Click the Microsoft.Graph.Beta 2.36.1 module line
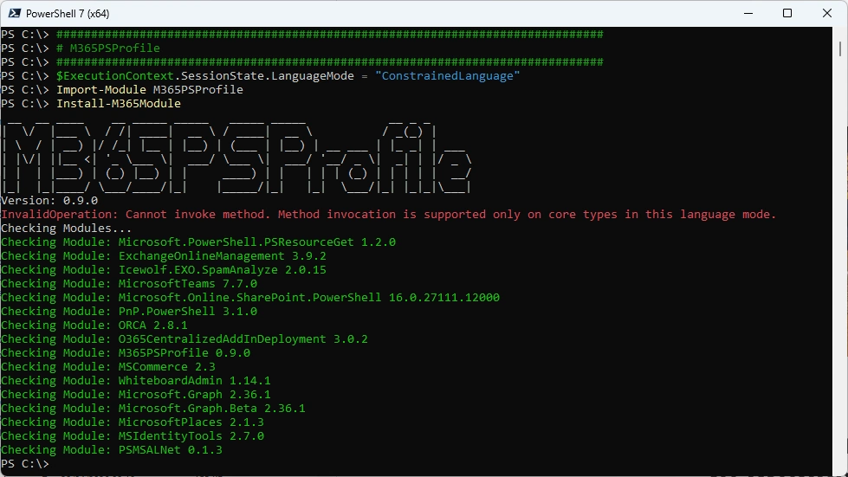Image resolution: width=848 pixels, height=477 pixels. 152,409
